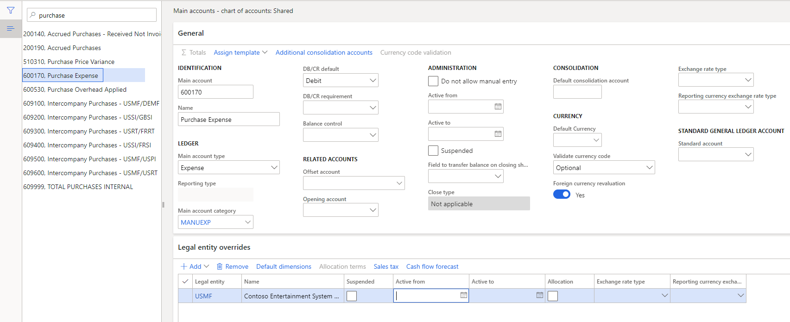The height and width of the screenshot is (322, 790).
Task: Open Default dimensions
Action: click(284, 266)
